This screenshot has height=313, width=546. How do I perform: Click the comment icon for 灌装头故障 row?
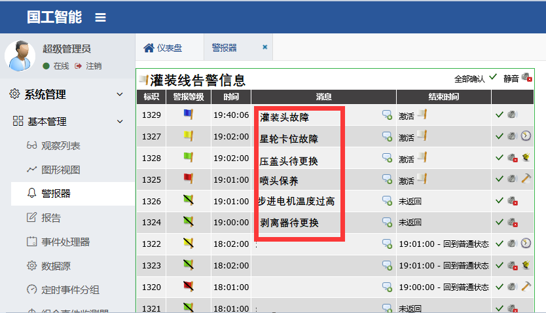point(387,116)
